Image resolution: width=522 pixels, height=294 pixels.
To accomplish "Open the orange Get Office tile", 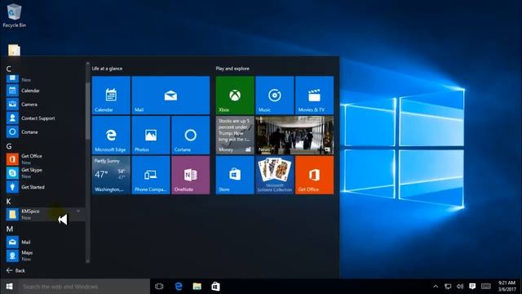I will 314,175.
